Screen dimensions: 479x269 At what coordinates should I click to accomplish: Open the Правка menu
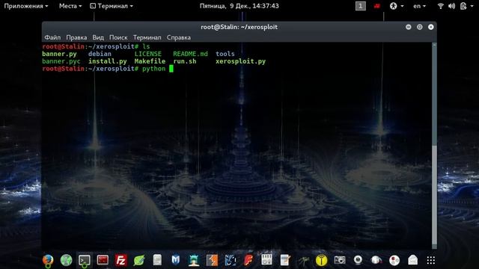(x=76, y=37)
